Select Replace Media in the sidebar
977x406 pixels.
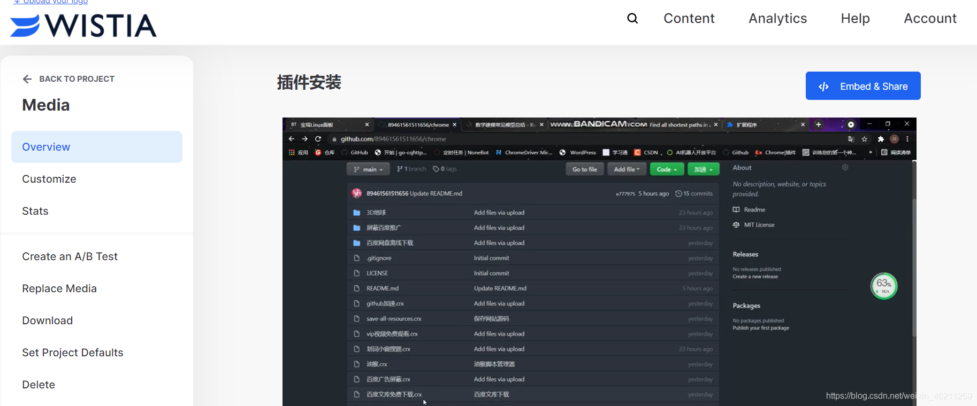[59, 288]
